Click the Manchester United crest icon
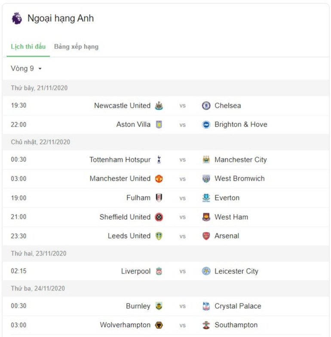 point(159,179)
